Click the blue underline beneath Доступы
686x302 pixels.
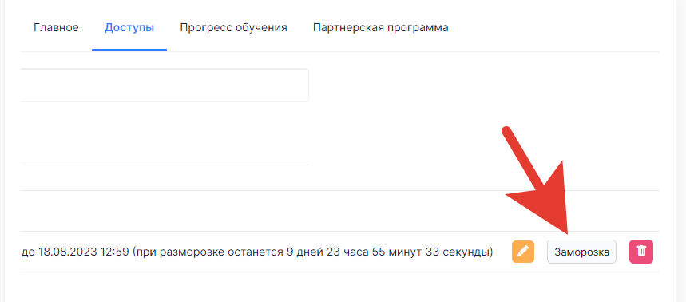pos(129,50)
